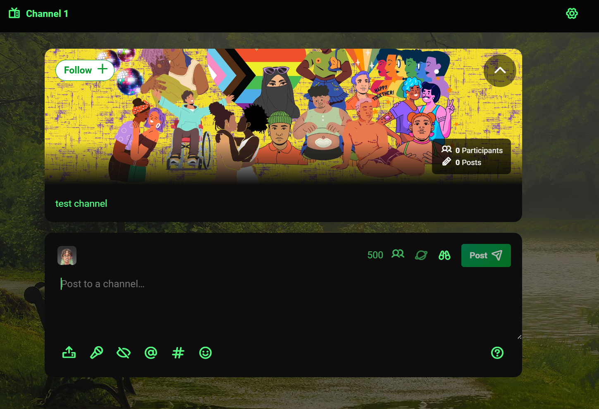Open the people icon beside 500 counter
This screenshot has width=599, height=409.
pyautogui.click(x=398, y=254)
